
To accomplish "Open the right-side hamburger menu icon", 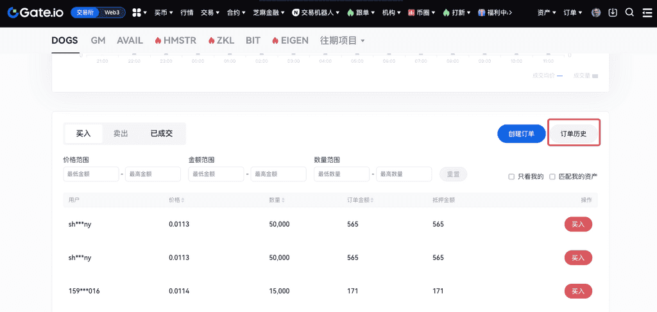I will [x=647, y=12].
